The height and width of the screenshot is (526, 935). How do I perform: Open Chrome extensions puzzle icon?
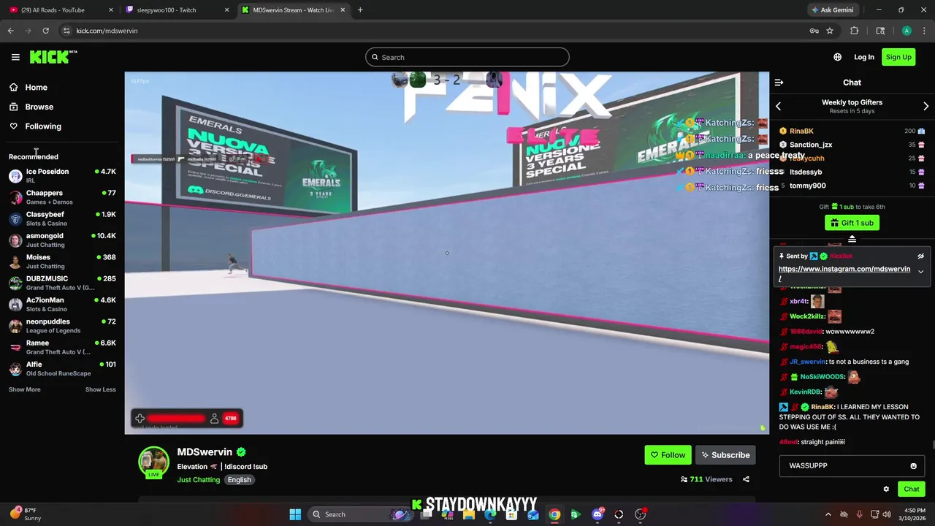(854, 31)
